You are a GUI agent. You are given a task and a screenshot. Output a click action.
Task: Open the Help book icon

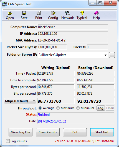pos(96,13)
